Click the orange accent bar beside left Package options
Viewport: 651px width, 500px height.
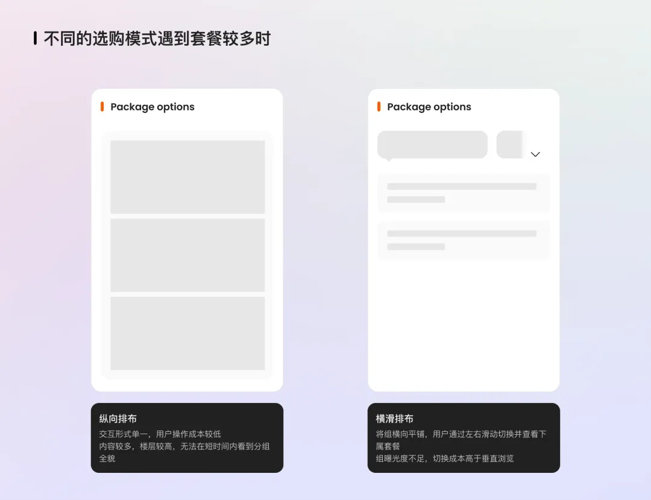102,107
